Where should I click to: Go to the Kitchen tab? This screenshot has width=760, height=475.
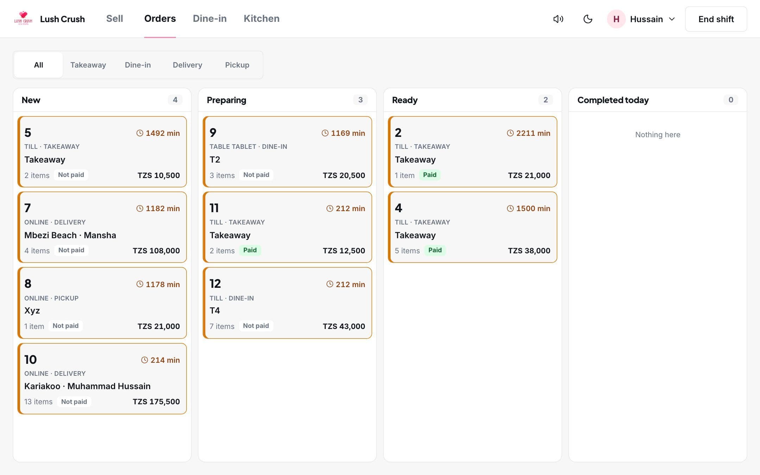click(x=261, y=19)
